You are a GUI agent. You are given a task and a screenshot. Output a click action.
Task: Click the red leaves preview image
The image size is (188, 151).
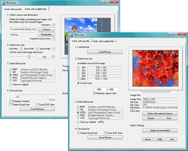click(x=155, y=69)
